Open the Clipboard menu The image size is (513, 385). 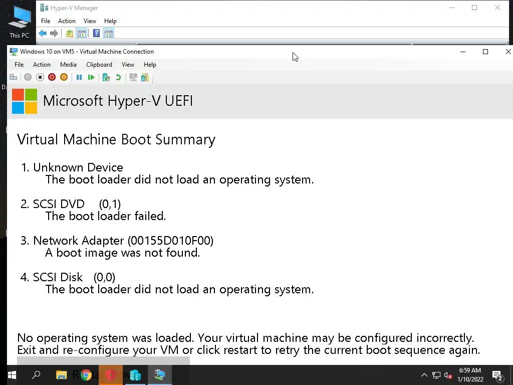coord(99,65)
